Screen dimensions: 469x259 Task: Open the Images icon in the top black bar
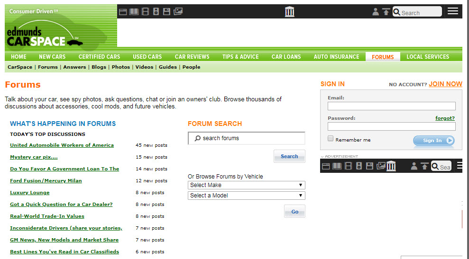click(x=178, y=11)
